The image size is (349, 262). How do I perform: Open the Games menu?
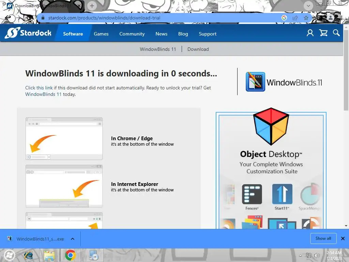pos(101,34)
